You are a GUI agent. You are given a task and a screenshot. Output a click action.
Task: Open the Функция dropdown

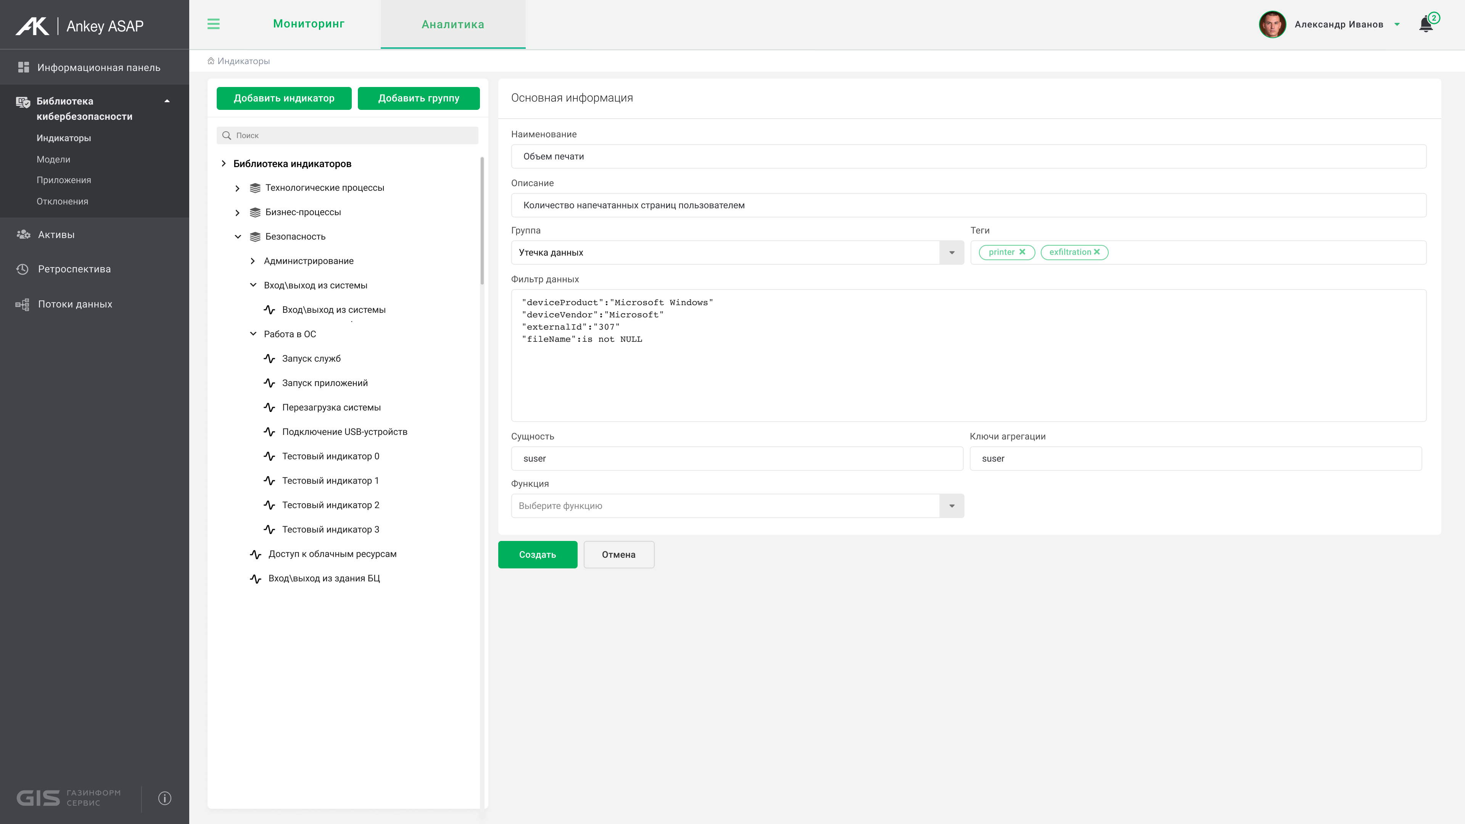[951, 505]
